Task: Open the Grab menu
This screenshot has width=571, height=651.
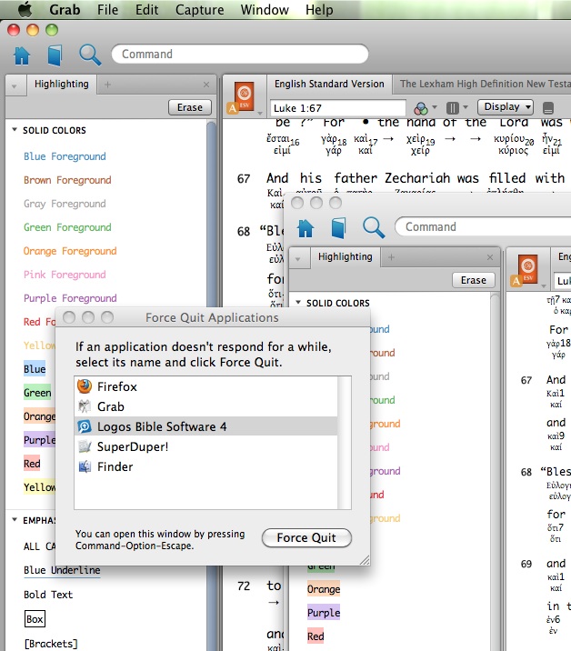Action: pos(65,10)
